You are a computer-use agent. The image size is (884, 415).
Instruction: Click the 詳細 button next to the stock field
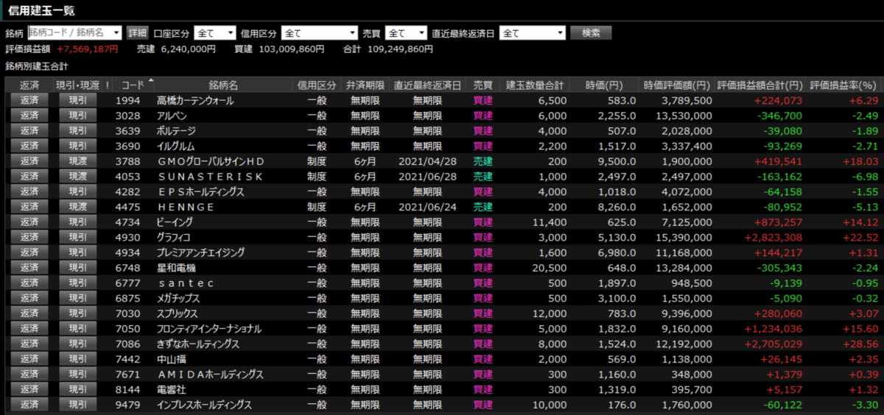point(137,33)
